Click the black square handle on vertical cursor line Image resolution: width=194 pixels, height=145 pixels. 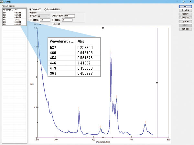[157, 83]
